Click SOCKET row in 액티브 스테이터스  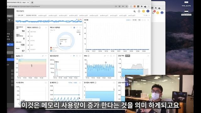click(33, 50)
